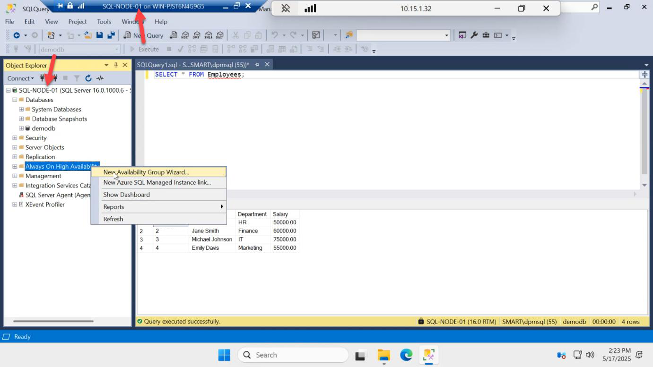The width and height of the screenshot is (653, 367).
Task: Click the Save All icon
Action: (x=111, y=35)
